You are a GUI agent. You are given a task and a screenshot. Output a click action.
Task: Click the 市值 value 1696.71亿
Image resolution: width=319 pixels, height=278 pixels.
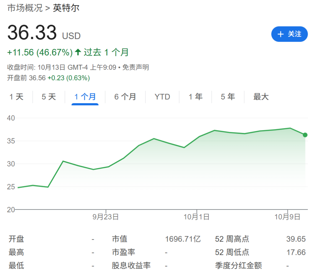183,239
